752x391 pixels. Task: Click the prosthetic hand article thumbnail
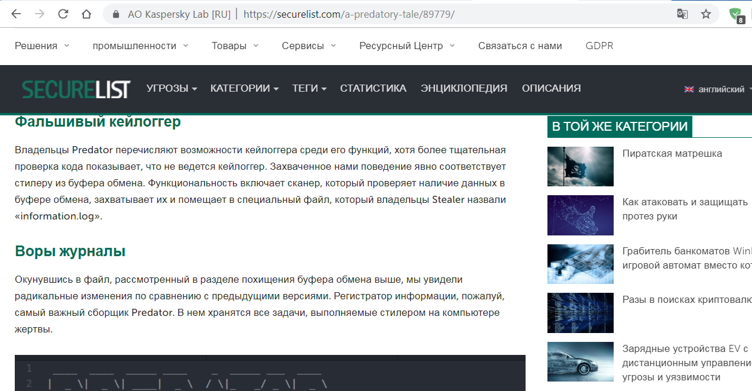(581, 215)
